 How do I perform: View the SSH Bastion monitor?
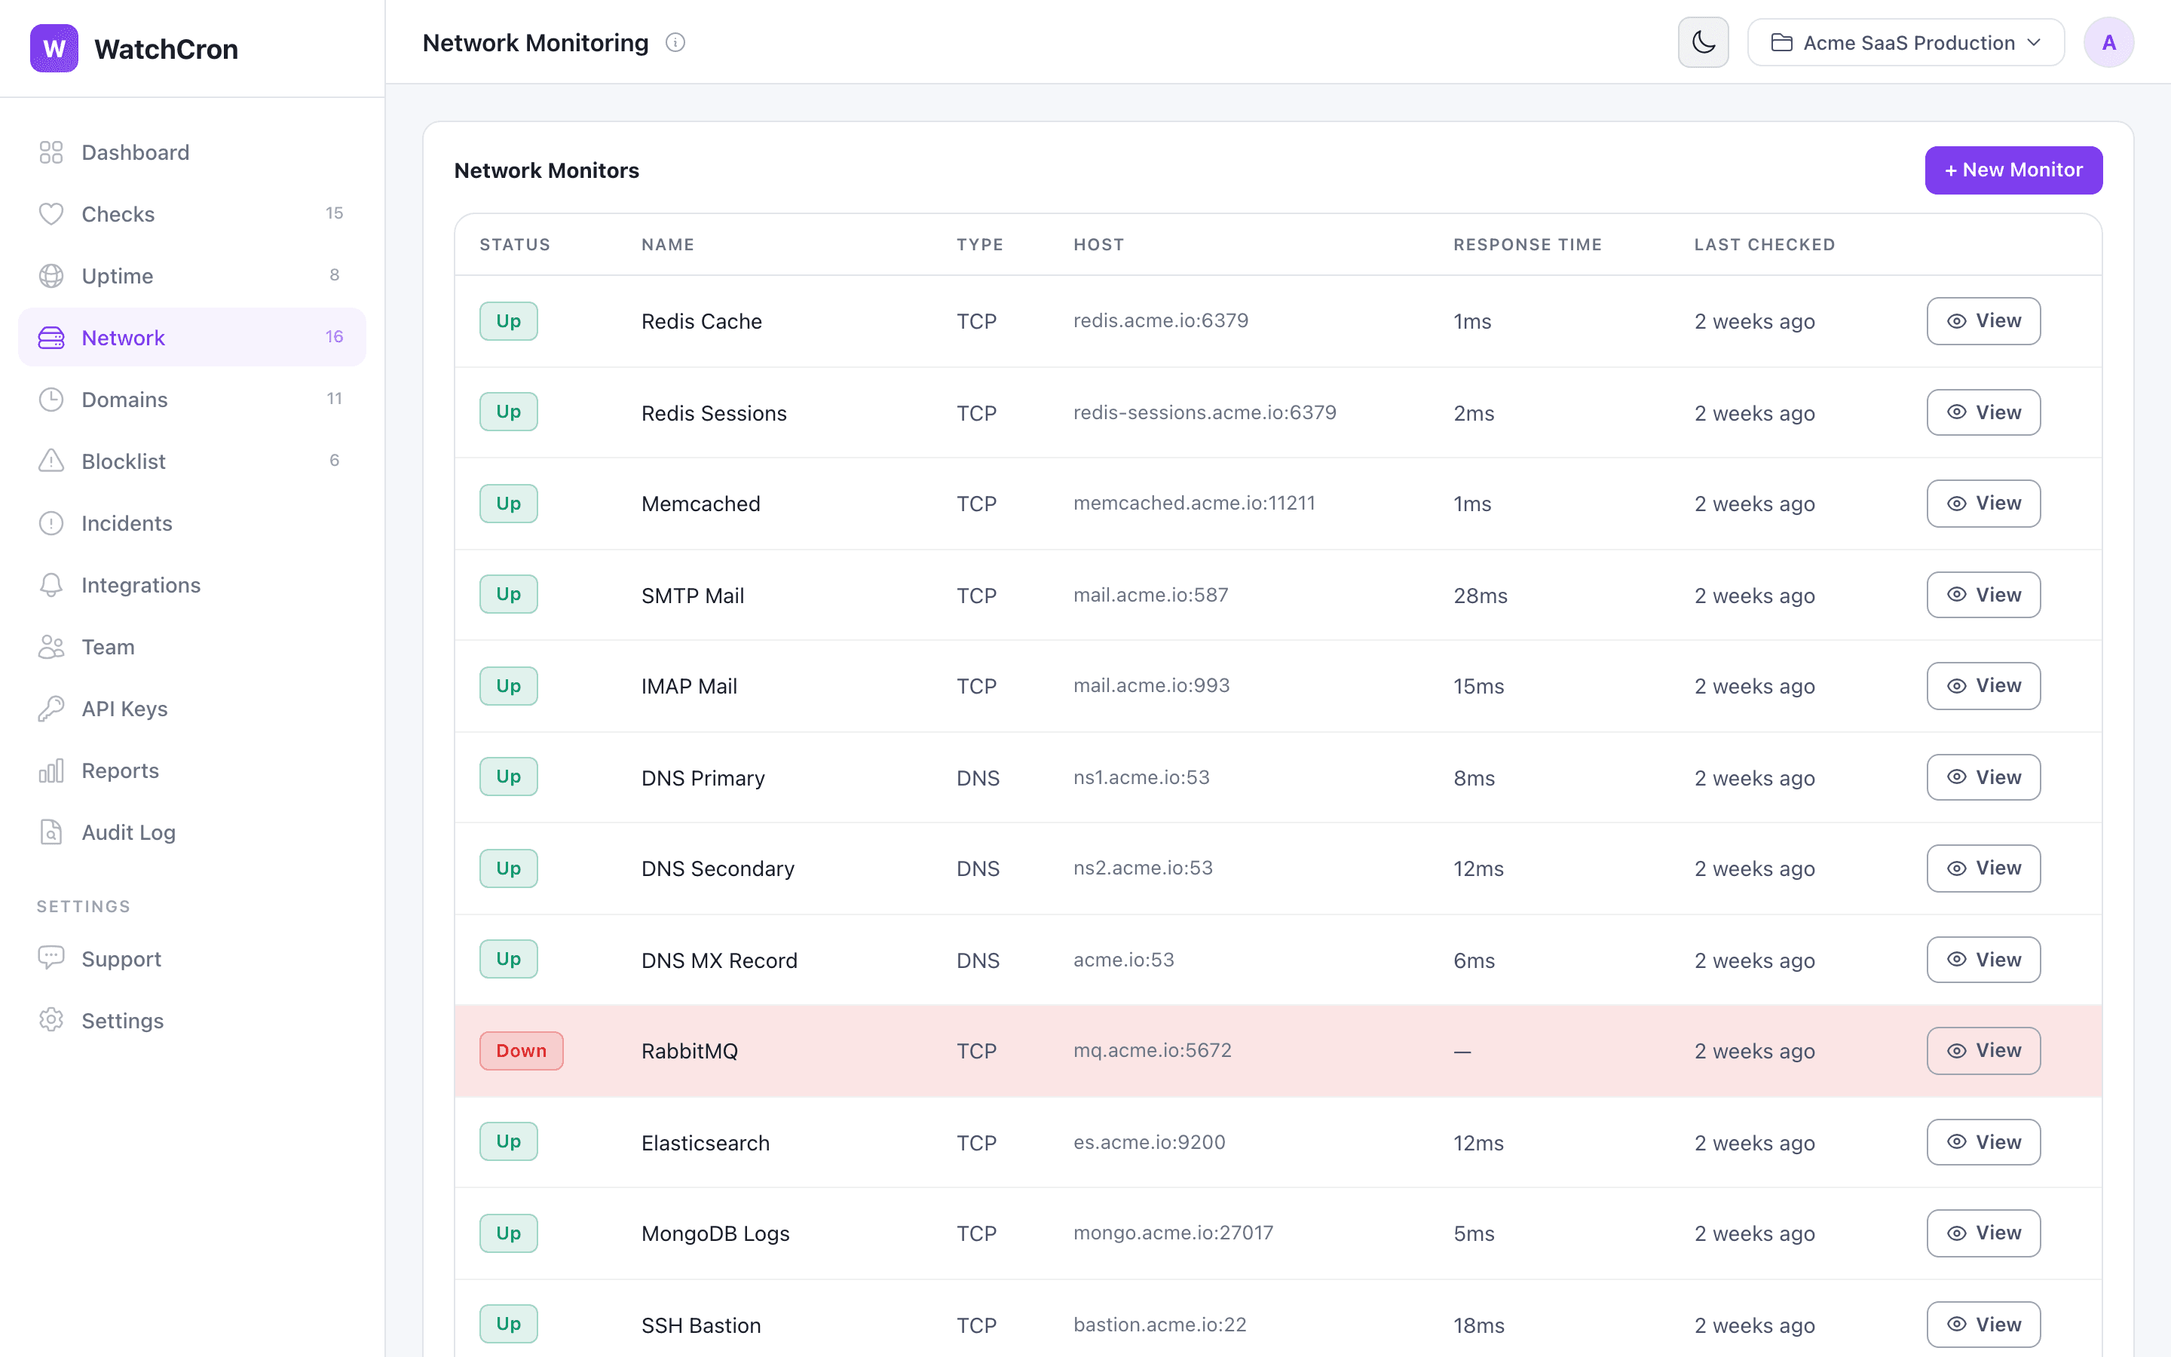(1983, 1325)
